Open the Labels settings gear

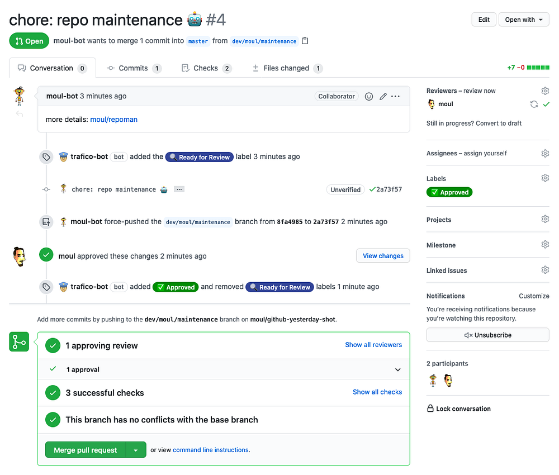pyautogui.click(x=545, y=178)
